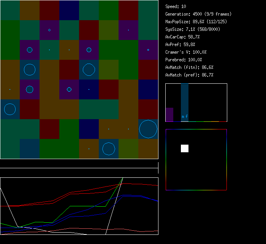Screen dimensions: 266x244
Task: Click the Speed: 10 readout
Action: point(176,6)
